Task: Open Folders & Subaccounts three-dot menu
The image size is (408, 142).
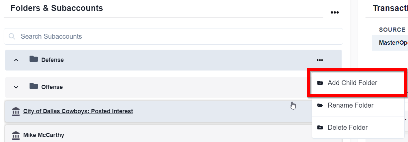Action: [334, 13]
